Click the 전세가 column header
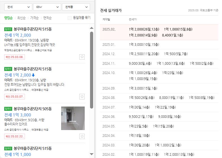This screenshot has height=158, width=222. click(133, 19)
